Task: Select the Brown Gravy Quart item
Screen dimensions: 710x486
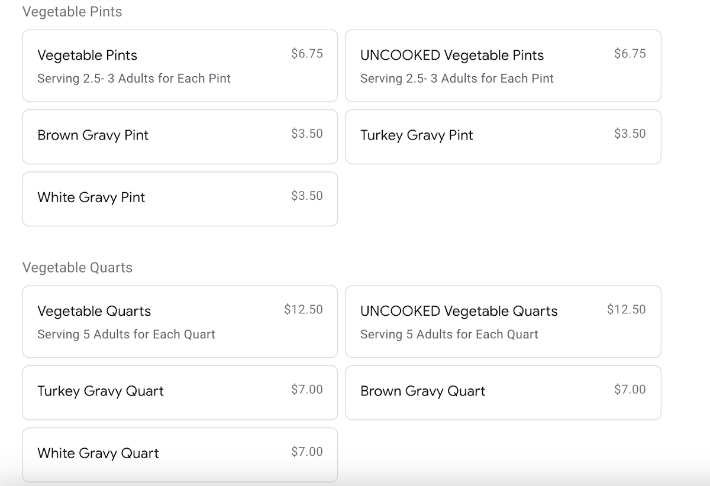Action: [503, 393]
